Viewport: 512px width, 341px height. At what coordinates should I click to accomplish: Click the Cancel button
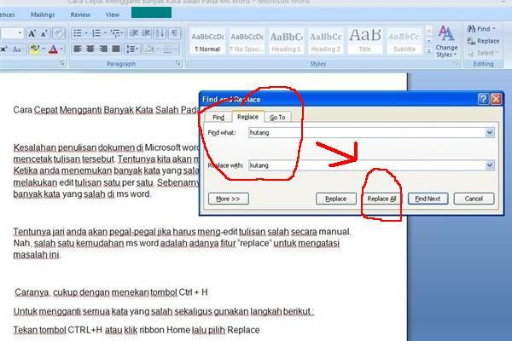click(x=474, y=199)
